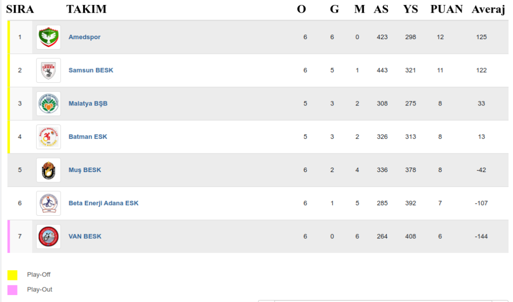
Task: Open Beta Enerji Adana ESK link
Action: [x=103, y=203]
